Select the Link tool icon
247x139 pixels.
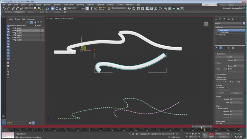[x=13, y=8]
